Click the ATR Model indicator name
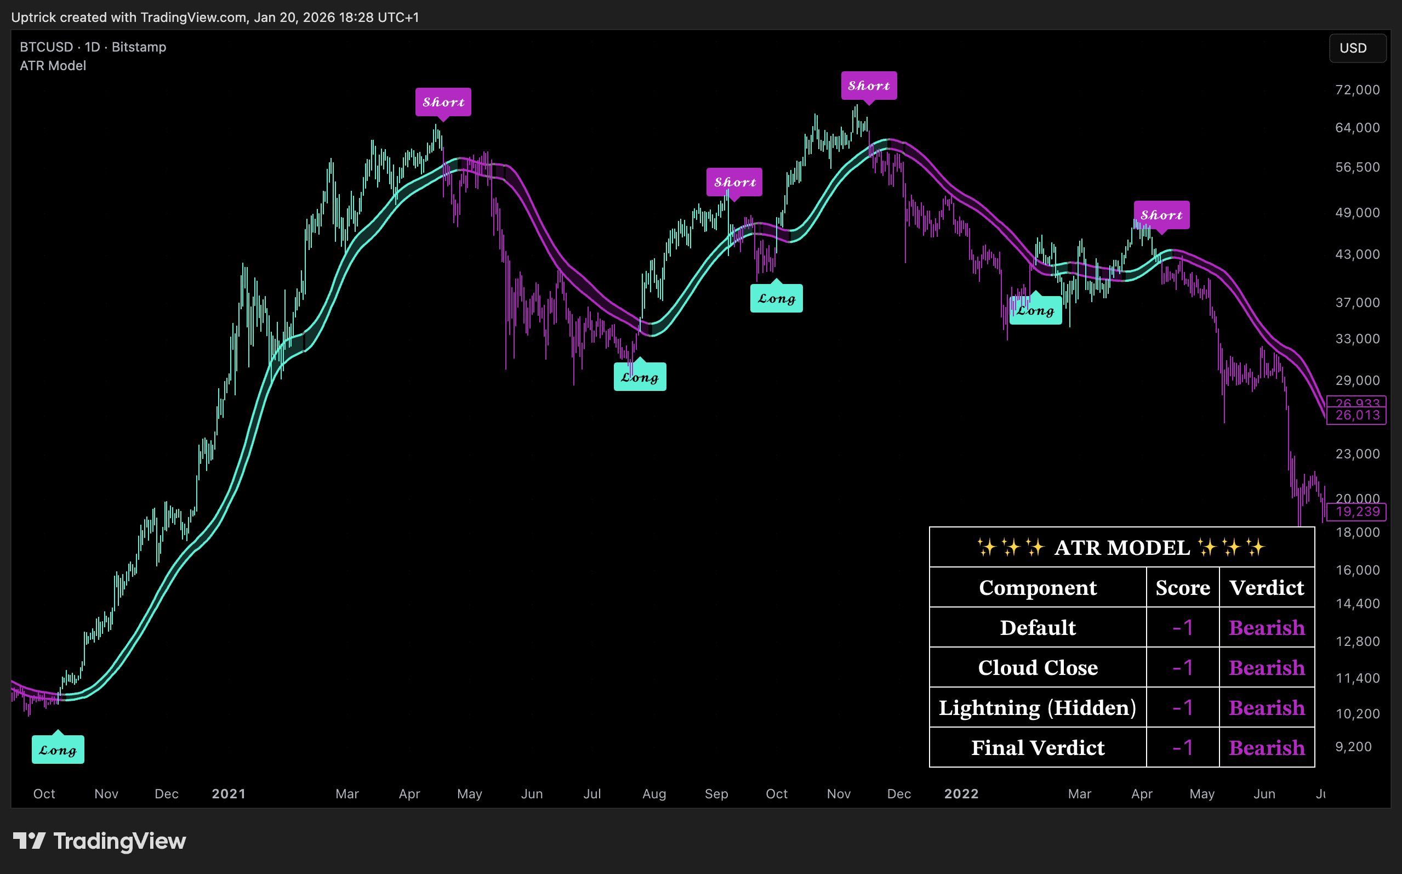Screen dimensions: 1402x874 pos(53,66)
